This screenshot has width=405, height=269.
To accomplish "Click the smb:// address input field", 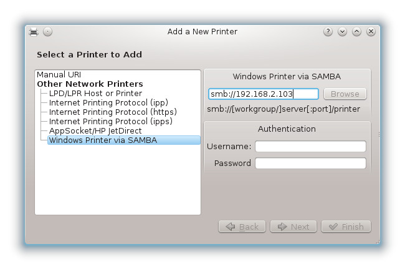I will click(x=264, y=94).
